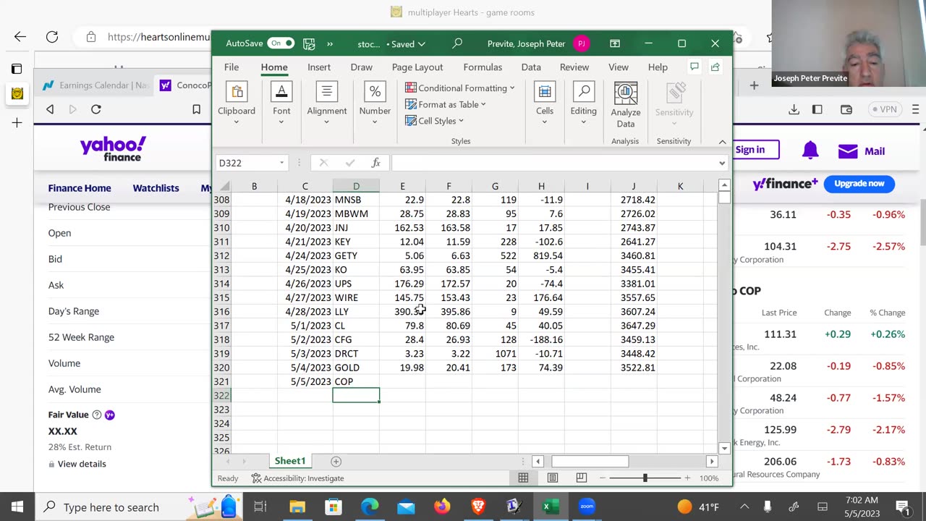Open the Alignment group
Viewport: 926px width, 521px height.
click(326, 103)
